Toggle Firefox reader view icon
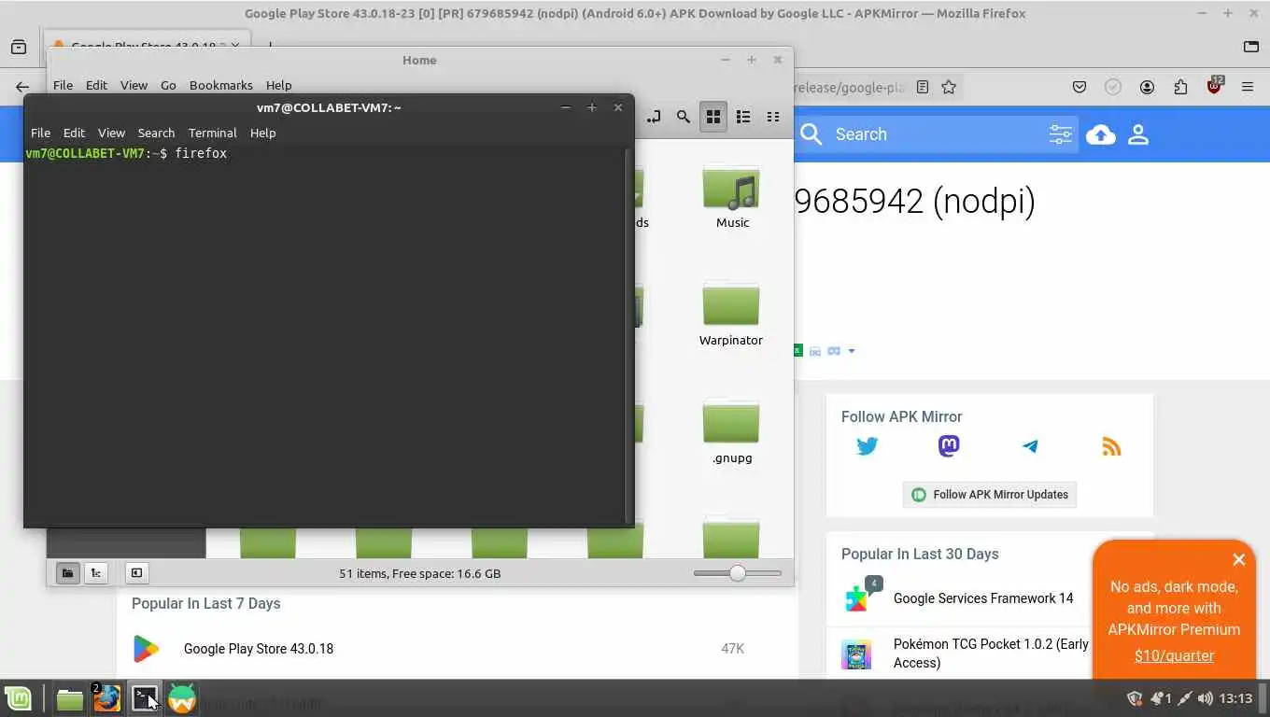Image resolution: width=1270 pixels, height=717 pixels. 923,87
